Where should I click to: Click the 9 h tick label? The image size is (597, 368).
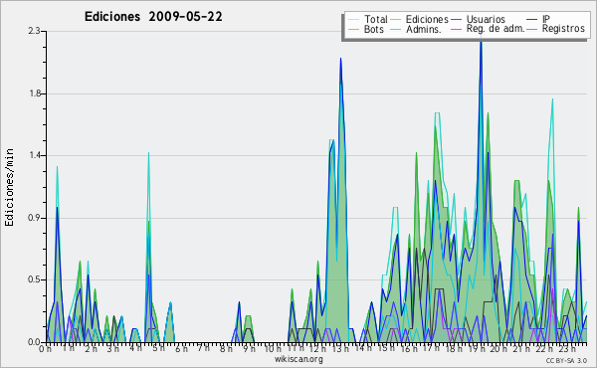(250, 348)
